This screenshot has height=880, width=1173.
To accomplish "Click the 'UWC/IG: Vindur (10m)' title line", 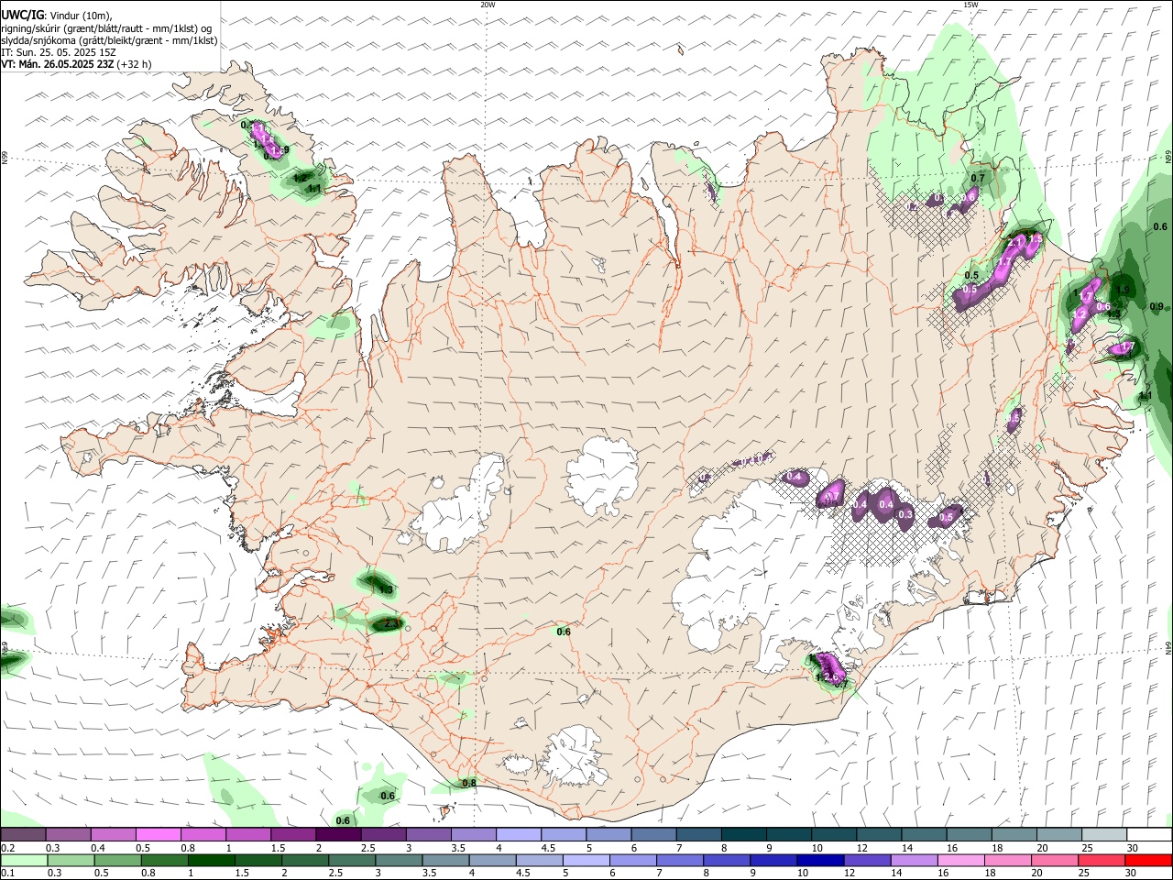I will coord(56,16).
